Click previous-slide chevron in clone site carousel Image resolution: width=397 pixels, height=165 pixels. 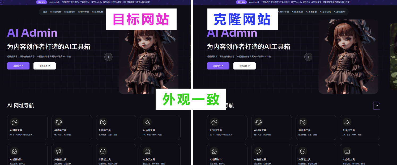pyautogui.click(x=308, y=57)
